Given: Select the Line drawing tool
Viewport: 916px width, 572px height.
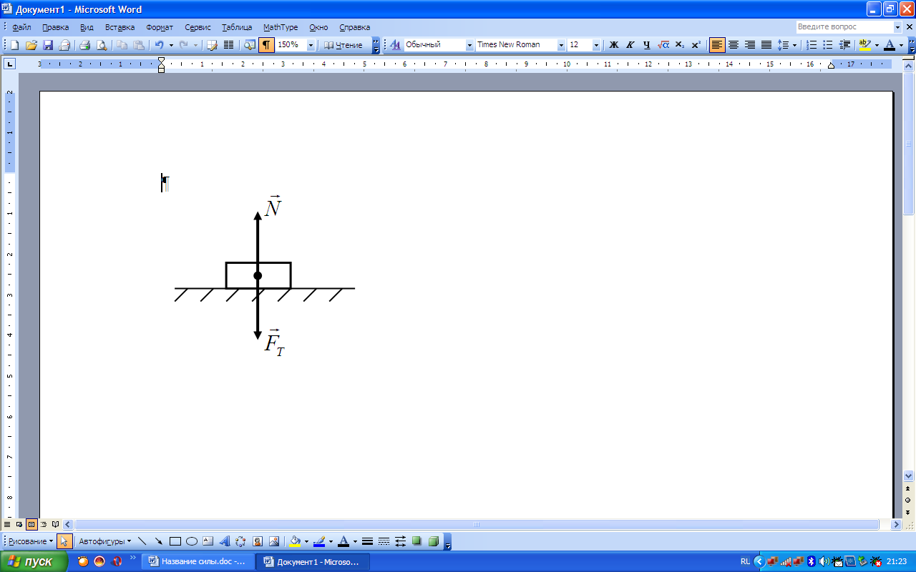Looking at the screenshot, I should click(142, 541).
